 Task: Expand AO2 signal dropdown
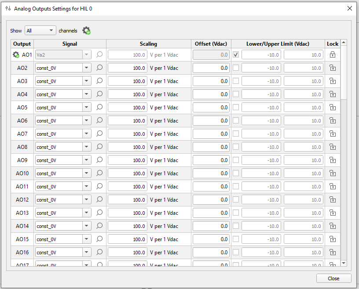[87, 68]
